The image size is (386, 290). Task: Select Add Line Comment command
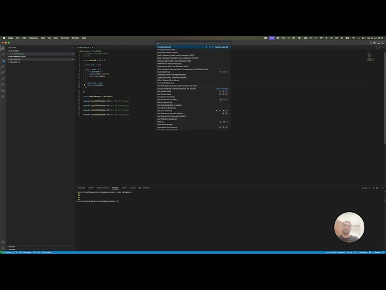coord(193,111)
